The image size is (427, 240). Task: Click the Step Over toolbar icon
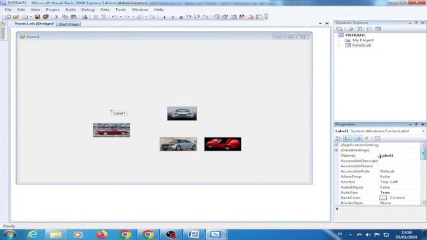coord(197,17)
